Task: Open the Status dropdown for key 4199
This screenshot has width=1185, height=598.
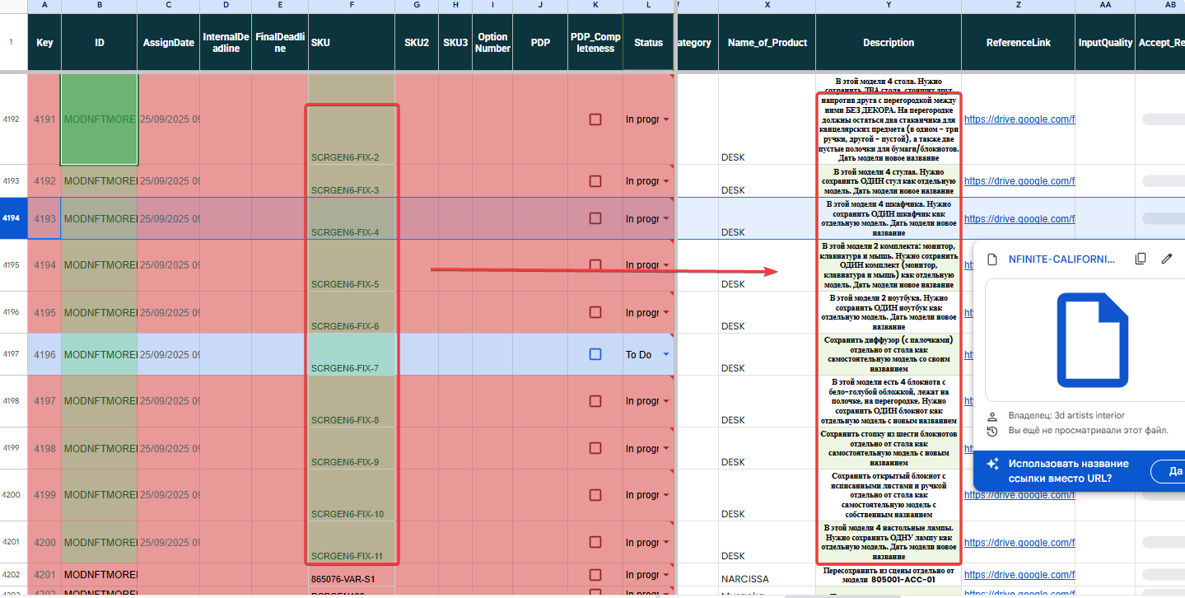Action: pyautogui.click(x=665, y=495)
